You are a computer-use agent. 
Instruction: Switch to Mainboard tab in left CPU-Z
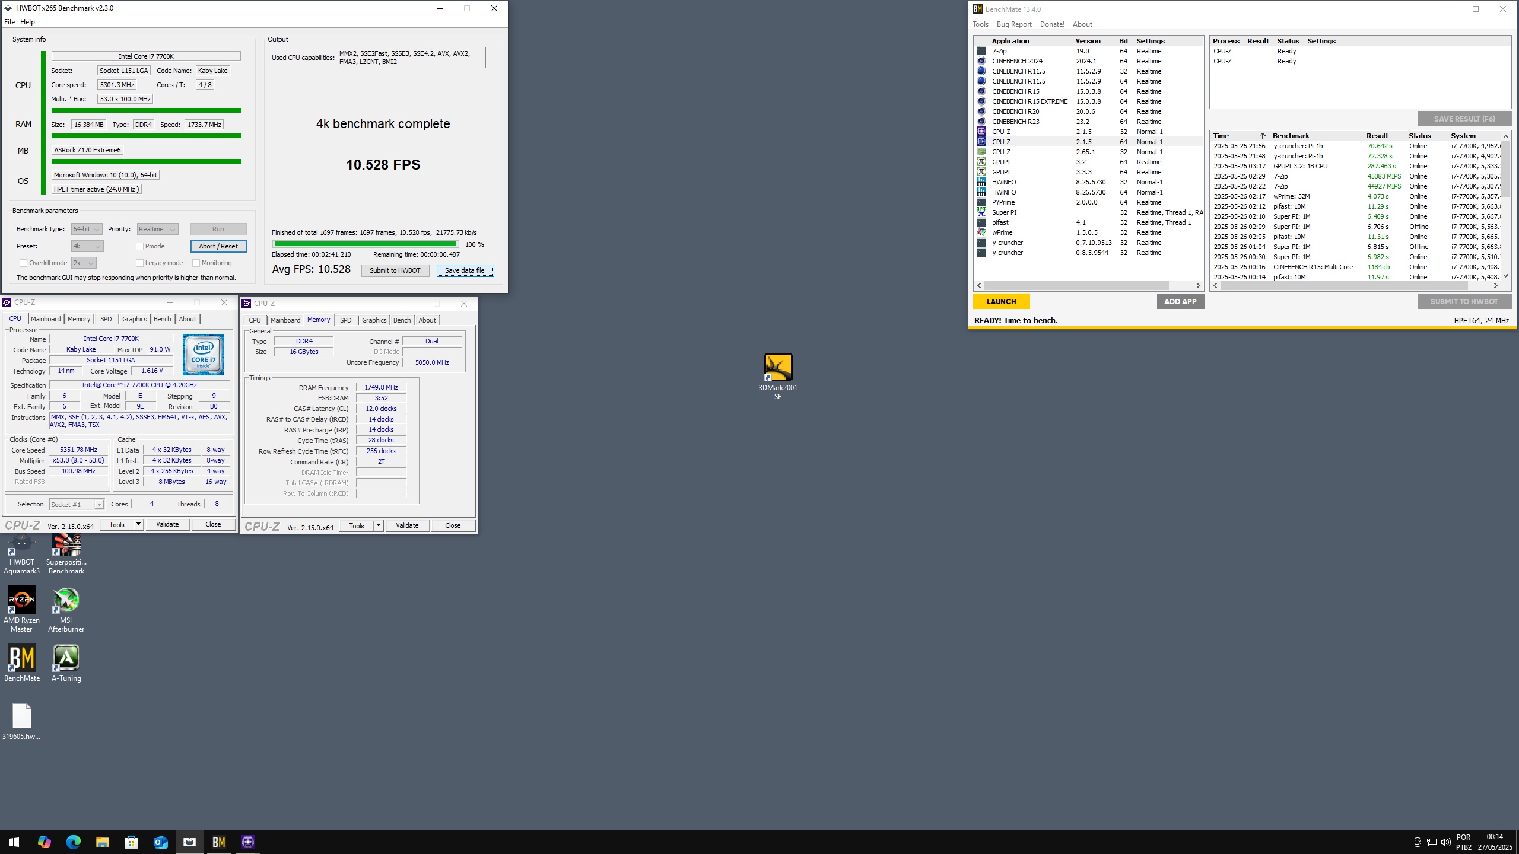[46, 319]
